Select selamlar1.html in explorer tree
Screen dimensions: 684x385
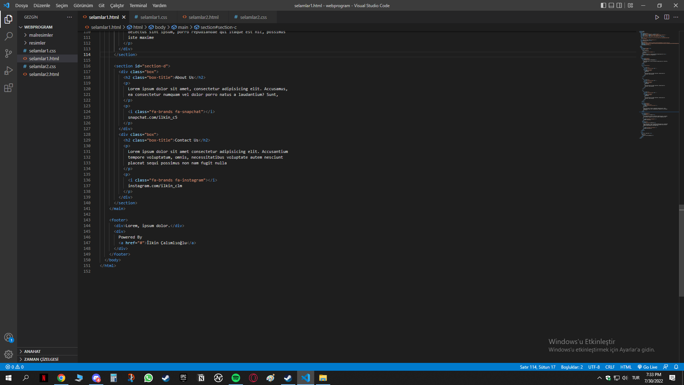(x=47, y=58)
